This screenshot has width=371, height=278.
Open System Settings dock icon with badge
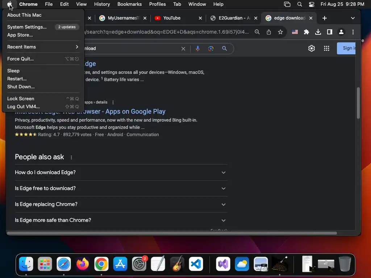tap(139, 264)
